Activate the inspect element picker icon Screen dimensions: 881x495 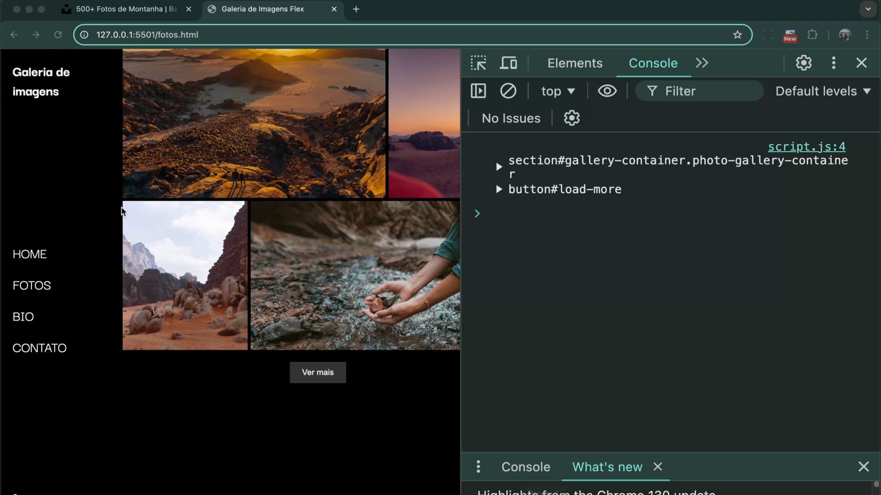pos(478,63)
